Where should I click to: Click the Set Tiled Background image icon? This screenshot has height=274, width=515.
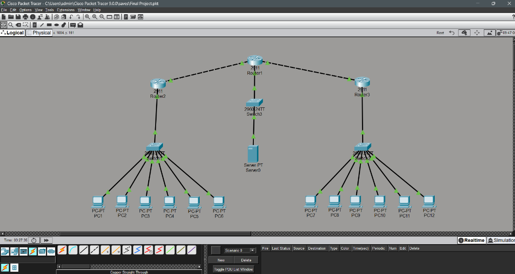(x=489, y=33)
